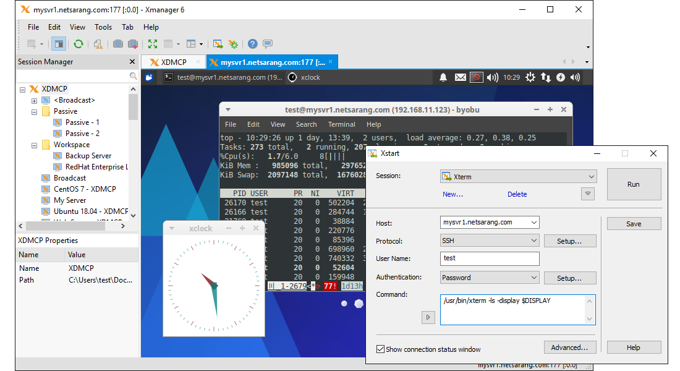Collapse the Passive folder node

[x=34, y=112]
